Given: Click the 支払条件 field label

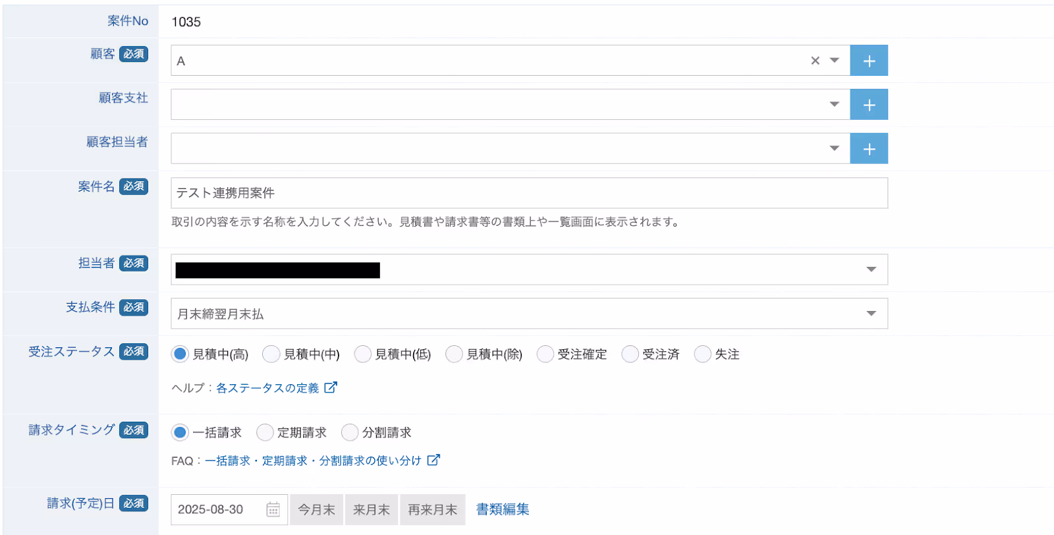Looking at the screenshot, I should click(90, 307).
